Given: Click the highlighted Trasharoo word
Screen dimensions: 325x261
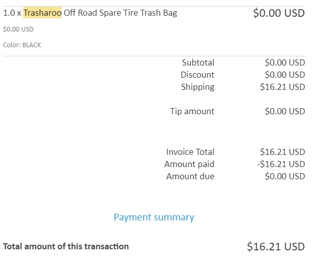Looking at the screenshot, I should click(x=42, y=13).
